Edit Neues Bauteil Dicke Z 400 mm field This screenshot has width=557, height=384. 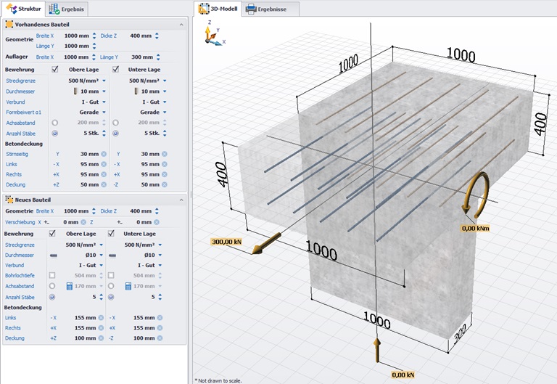pyautogui.click(x=140, y=211)
